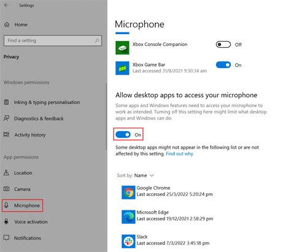Image resolution: width=291 pixels, height=252 pixels.
Task: Select Inking & typing personalisation
Action: click(47, 102)
